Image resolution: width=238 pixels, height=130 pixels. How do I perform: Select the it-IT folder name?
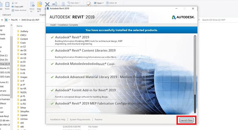pos(22,81)
